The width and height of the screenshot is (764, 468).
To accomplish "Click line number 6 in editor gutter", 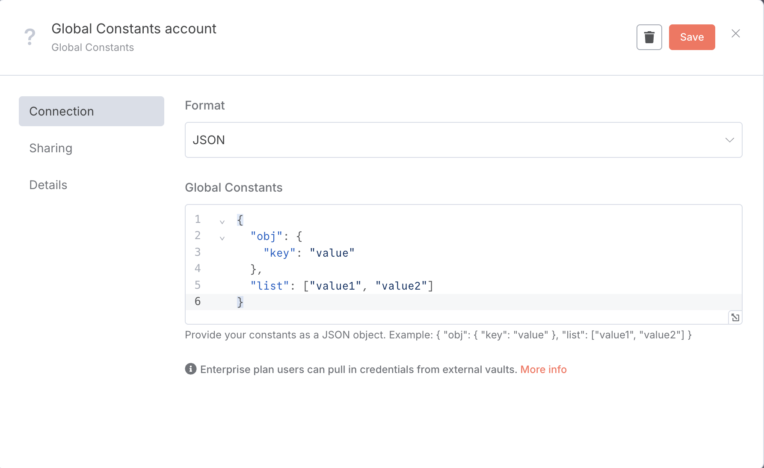I will tap(198, 302).
